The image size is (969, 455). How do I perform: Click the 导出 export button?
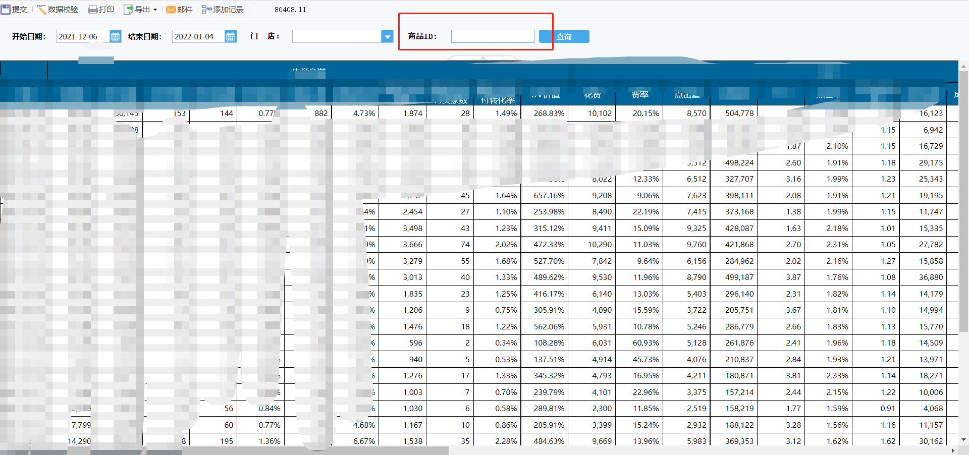pos(137,9)
